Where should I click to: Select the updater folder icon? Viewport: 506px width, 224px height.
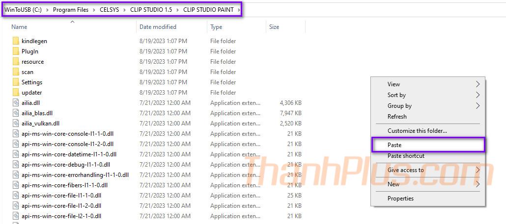point(15,93)
